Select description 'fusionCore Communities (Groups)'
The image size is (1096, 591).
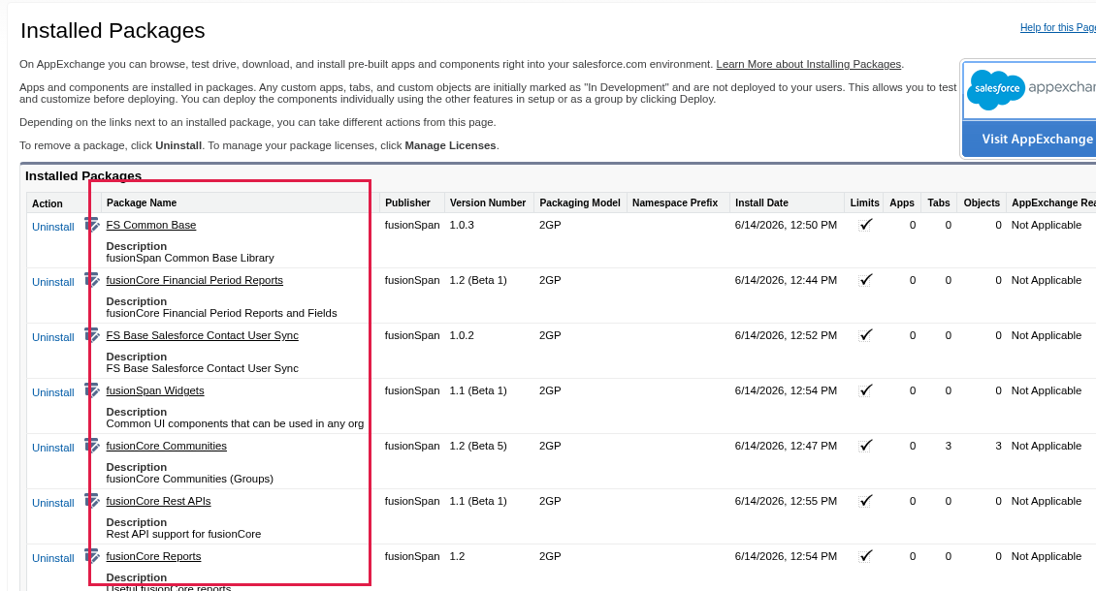point(190,479)
